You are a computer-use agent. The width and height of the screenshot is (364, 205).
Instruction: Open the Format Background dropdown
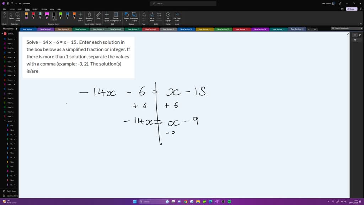[116, 16]
